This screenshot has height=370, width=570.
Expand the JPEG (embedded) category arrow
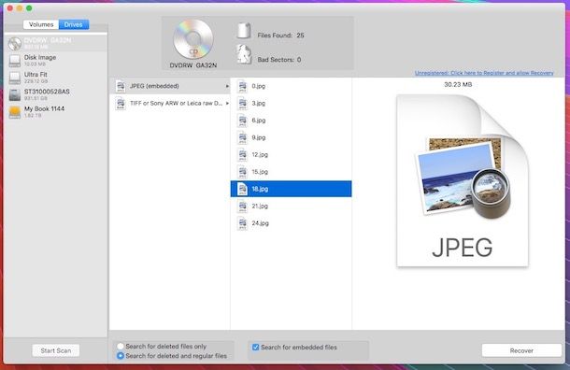pyautogui.click(x=227, y=86)
